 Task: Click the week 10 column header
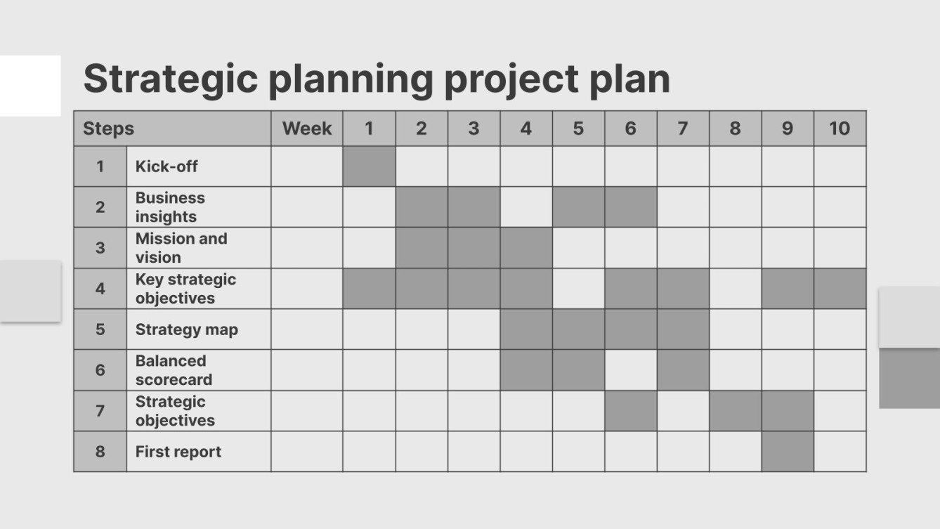[840, 129]
